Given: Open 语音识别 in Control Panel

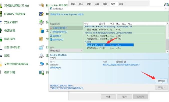Looking at the screenshot, I should tap(10, 72).
